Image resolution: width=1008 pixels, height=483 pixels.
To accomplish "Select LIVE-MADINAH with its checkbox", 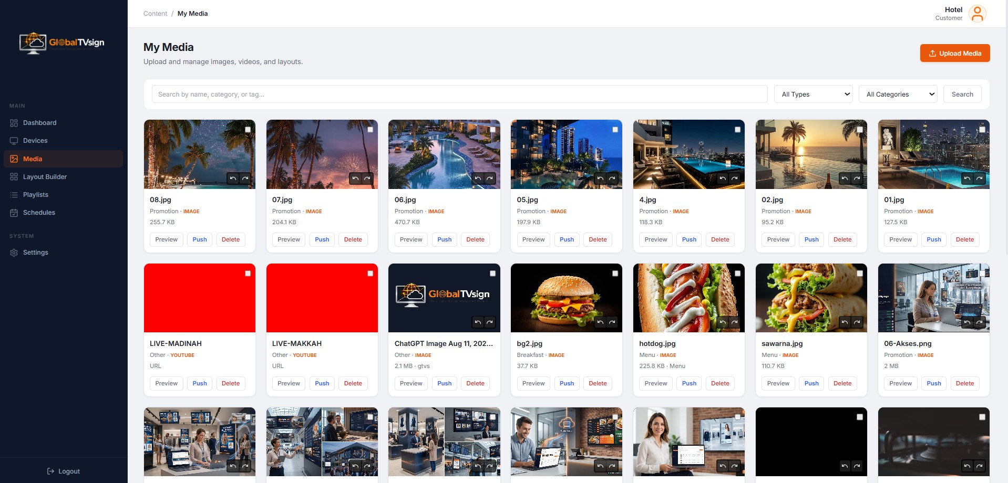I will 248,274.
